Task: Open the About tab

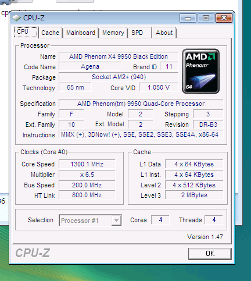Action: pos(164,33)
